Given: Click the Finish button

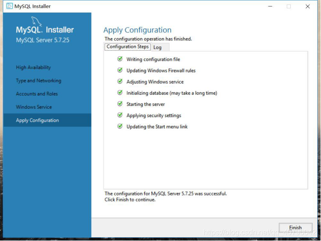Looking at the screenshot, I should pyautogui.click(x=295, y=228).
